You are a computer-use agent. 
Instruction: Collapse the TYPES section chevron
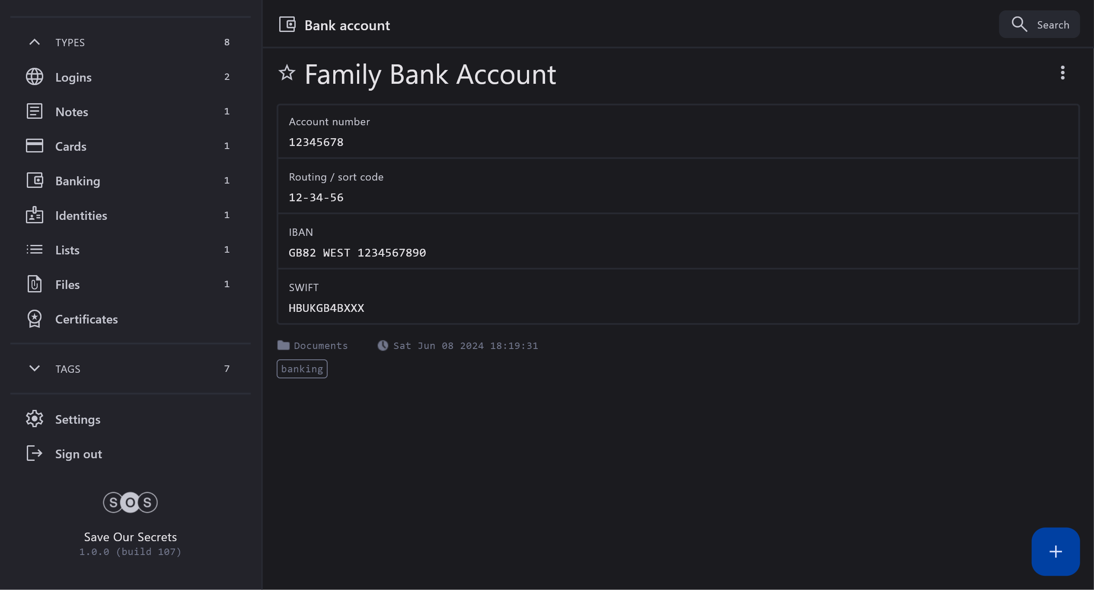pyautogui.click(x=35, y=42)
